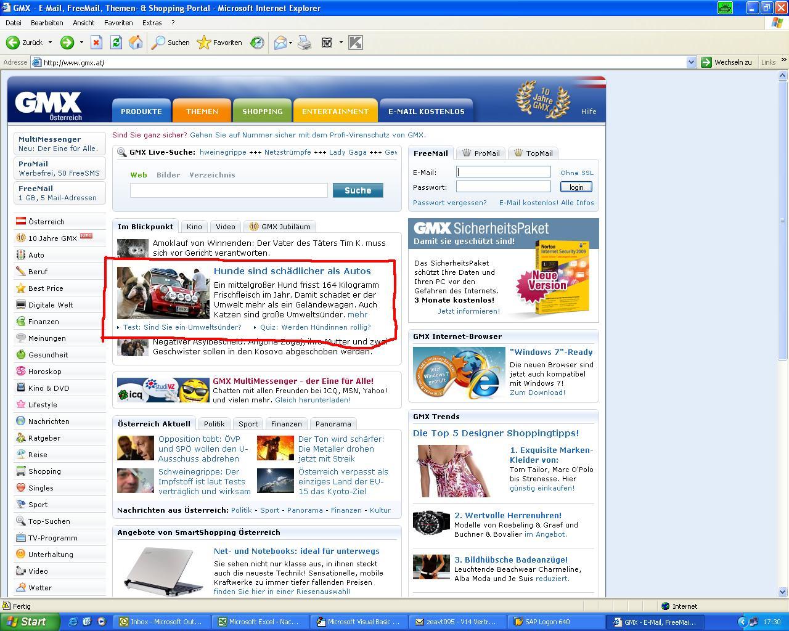The height and width of the screenshot is (631, 789).
Task: Click the green Forward arrow icon
Action: coord(67,43)
